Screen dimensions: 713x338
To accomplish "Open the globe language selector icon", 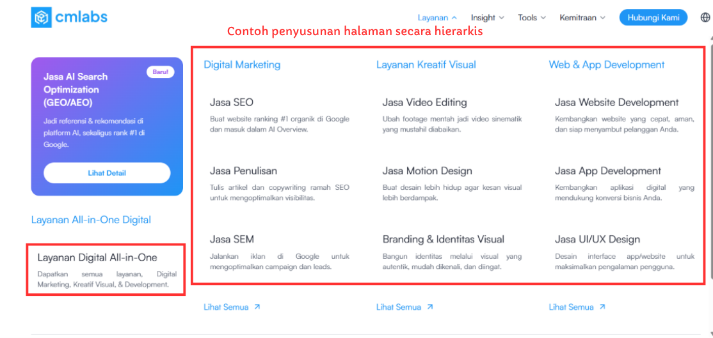I will pyautogui.click(x=706, y=18).
